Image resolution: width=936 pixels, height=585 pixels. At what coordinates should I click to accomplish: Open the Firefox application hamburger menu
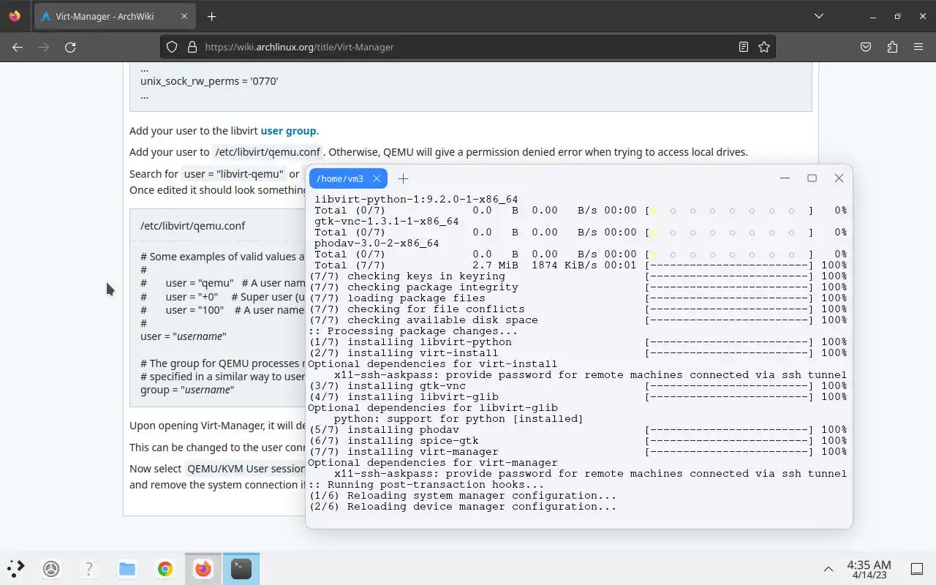918,47
